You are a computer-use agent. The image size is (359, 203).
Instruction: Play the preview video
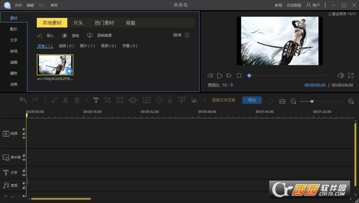click(219, 75)
